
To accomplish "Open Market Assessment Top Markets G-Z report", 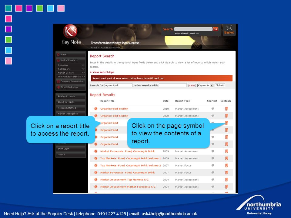I will [x=124, y=180].
